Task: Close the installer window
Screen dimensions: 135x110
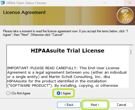Action: [x=130, y=3]
